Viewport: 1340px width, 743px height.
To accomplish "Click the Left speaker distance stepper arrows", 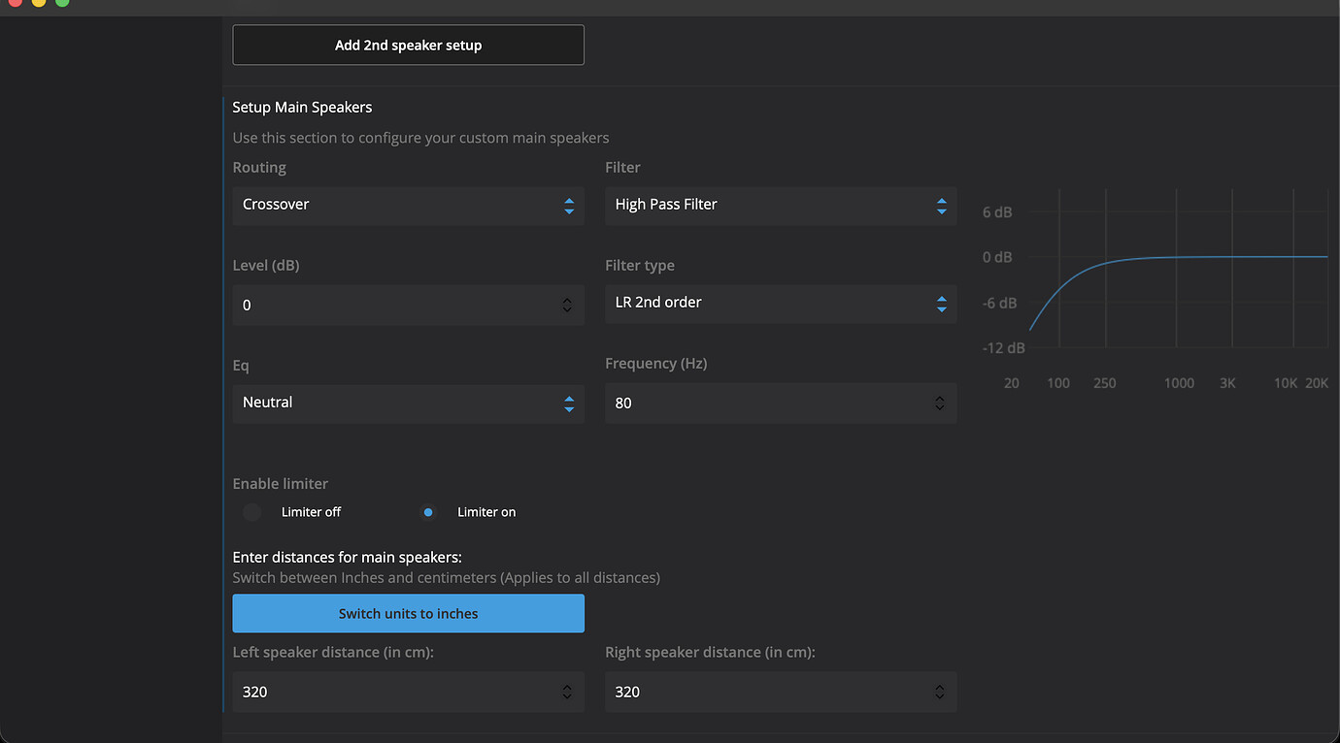I will click(x=567, y=693).
